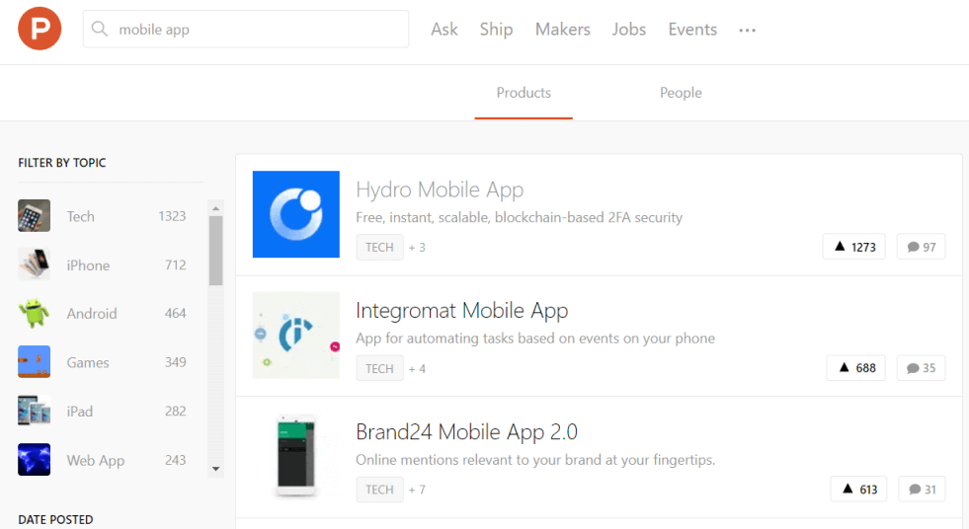The image size is (969, 529).
Task: Open the Hydro Mobile App thumbnail
Action: coord(295,214)
